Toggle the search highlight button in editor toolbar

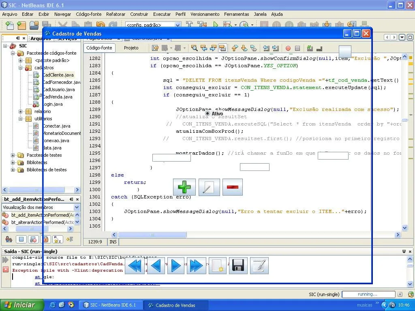point(222,48)
